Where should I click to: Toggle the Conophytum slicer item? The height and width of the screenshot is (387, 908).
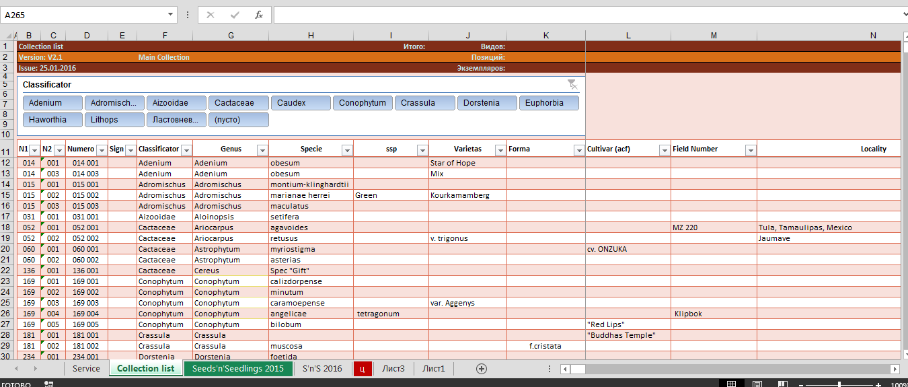point(363,103)
